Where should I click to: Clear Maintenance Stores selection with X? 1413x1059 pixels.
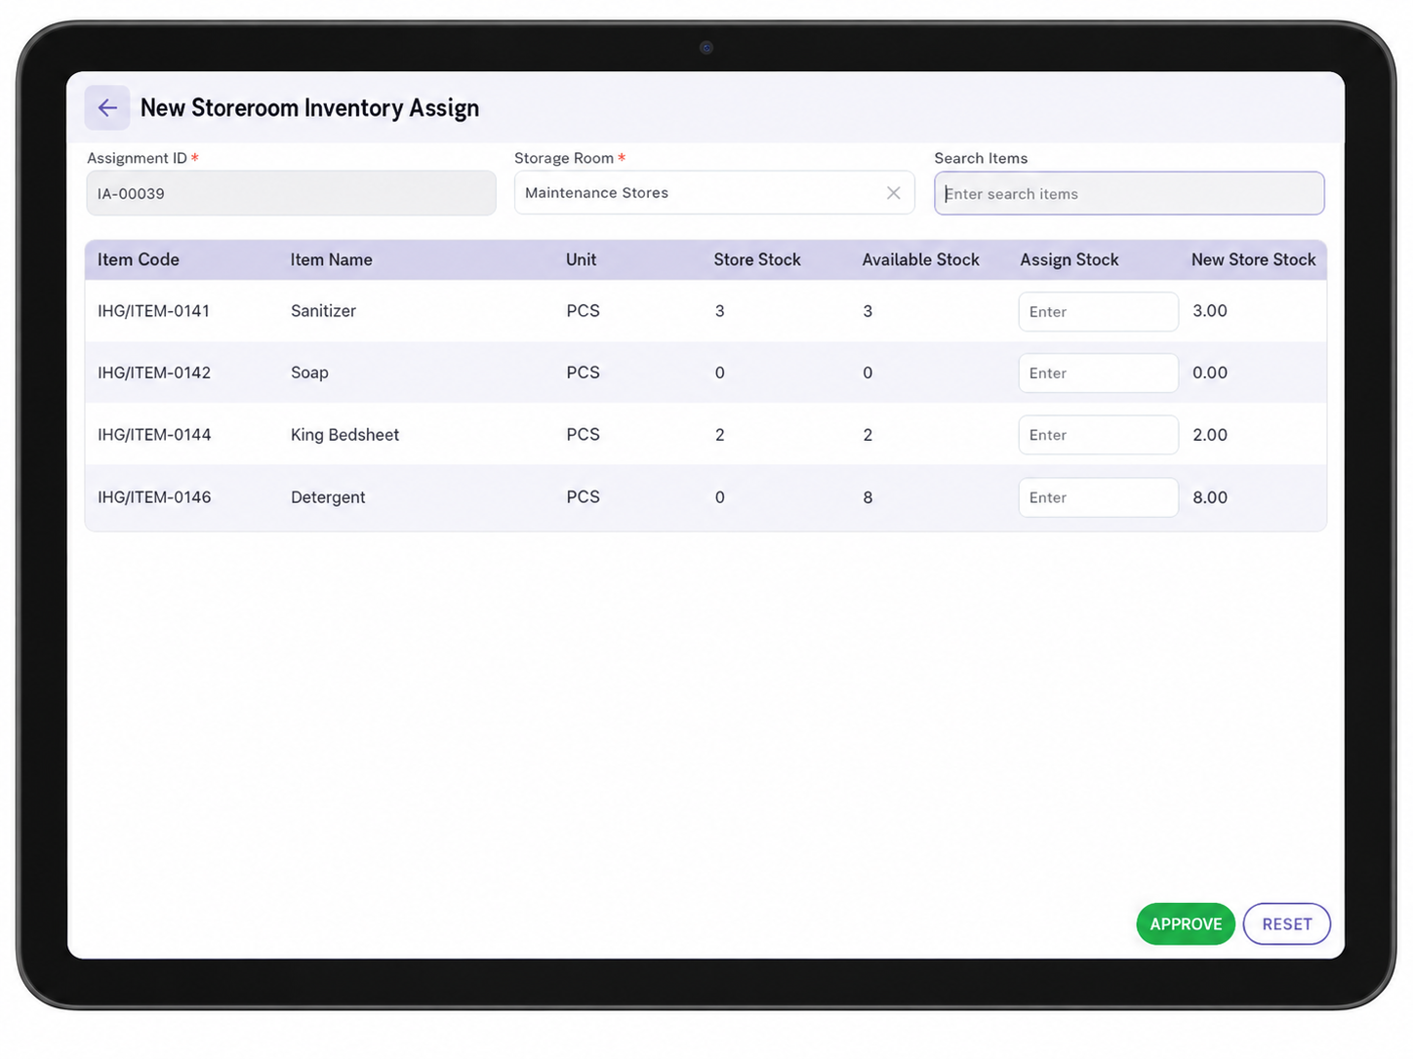point(893,193)
